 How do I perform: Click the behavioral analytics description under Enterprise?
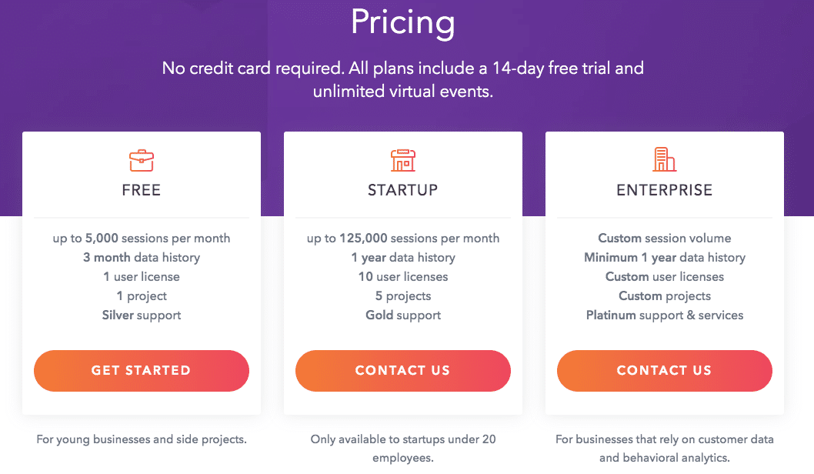tap(664, 448)
